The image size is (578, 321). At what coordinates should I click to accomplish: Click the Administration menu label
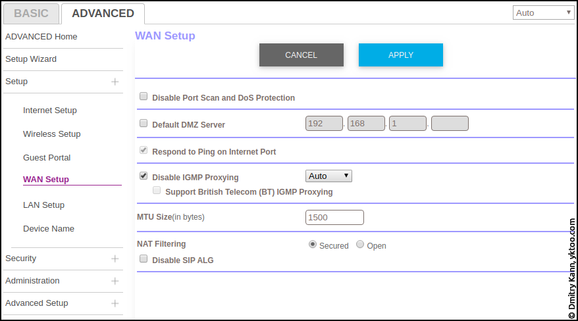point(32,281)
